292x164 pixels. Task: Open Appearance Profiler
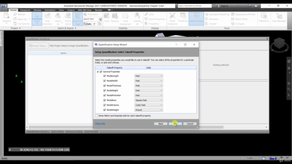243,14
